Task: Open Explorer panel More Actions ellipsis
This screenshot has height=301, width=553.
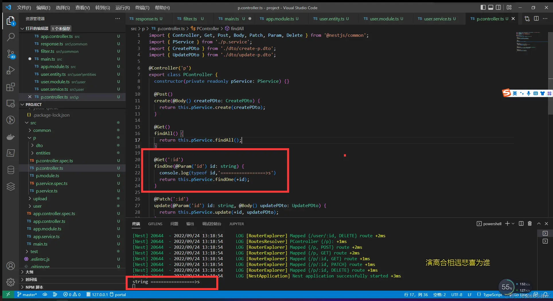Action: pos(118,19)
